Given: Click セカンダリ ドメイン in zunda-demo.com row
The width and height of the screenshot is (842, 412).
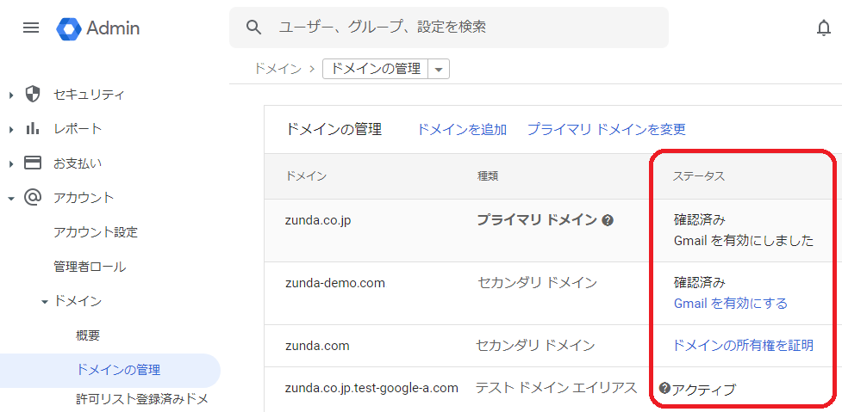Looking at the screenshot, I should click(x=537, y=282).
